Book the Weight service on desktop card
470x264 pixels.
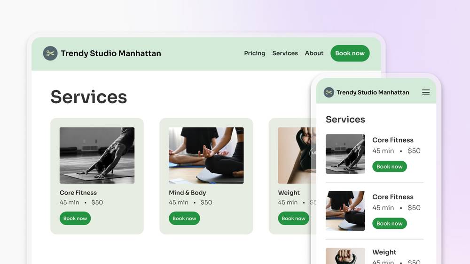[293, 218]
